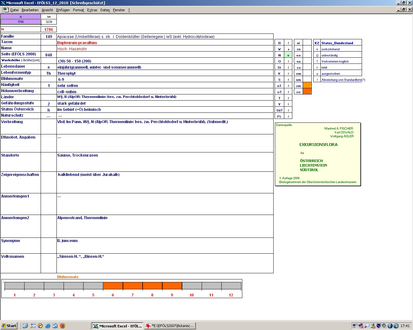413x330 pixels.
Task: Click the security shield tray icon
Action: pos(379,326)
